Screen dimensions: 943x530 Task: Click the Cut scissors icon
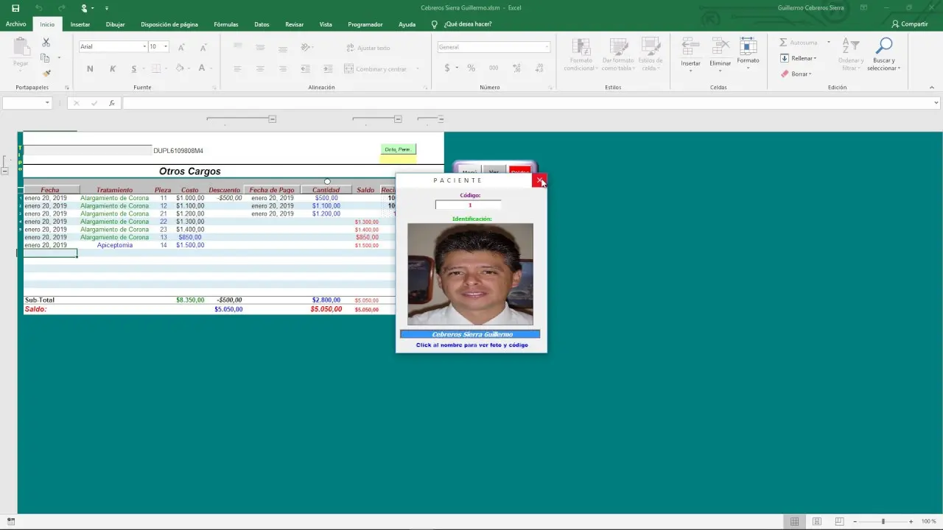[x=46, y=43]
